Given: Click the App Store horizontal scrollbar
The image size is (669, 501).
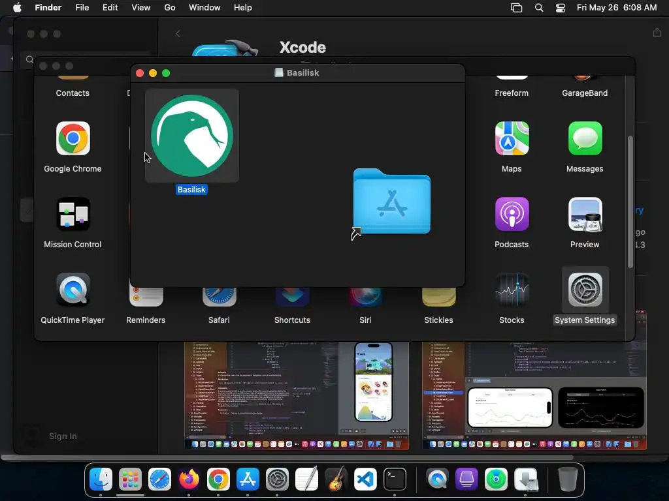Looking at the screenshot, I should click(287, 458).
